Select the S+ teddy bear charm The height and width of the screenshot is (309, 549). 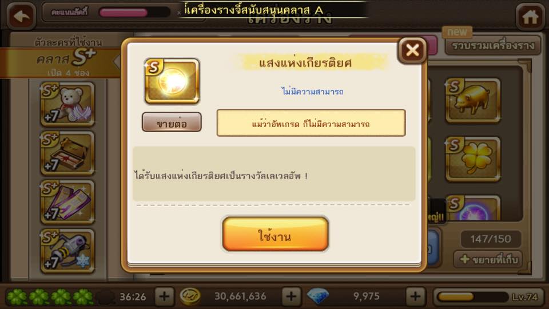(67, 104)
